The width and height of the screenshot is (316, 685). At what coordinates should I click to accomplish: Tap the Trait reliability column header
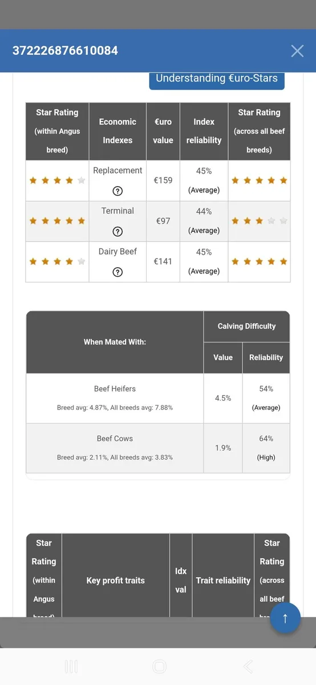coord(223,581)
